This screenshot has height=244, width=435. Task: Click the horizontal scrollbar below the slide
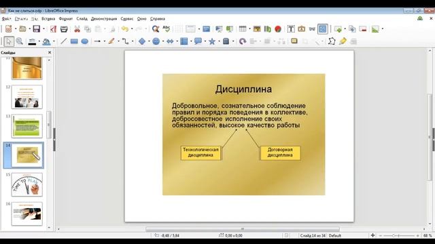point(243,229)
